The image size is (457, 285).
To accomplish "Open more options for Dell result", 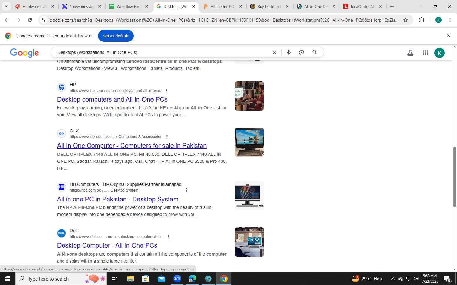I will 169,237.
